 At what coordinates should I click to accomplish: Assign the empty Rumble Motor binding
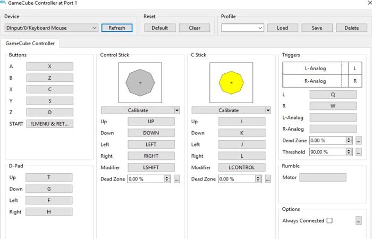click(x=323, y=177)
